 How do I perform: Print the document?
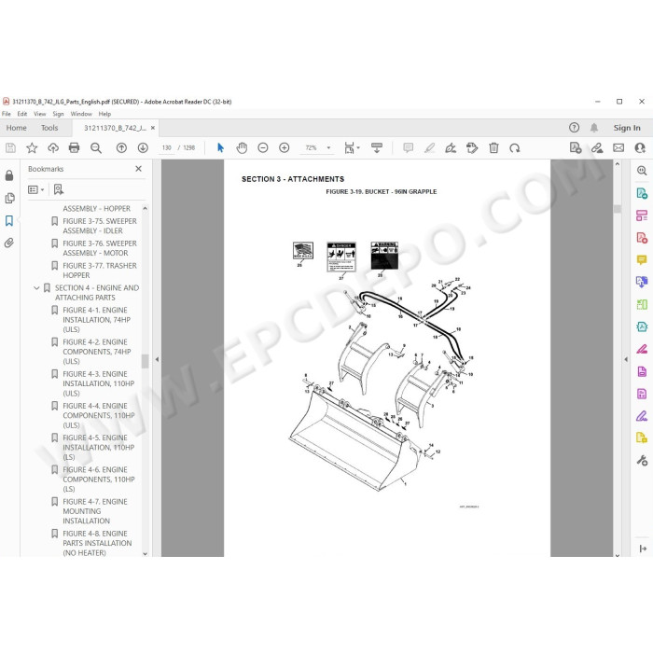[74, 147]
